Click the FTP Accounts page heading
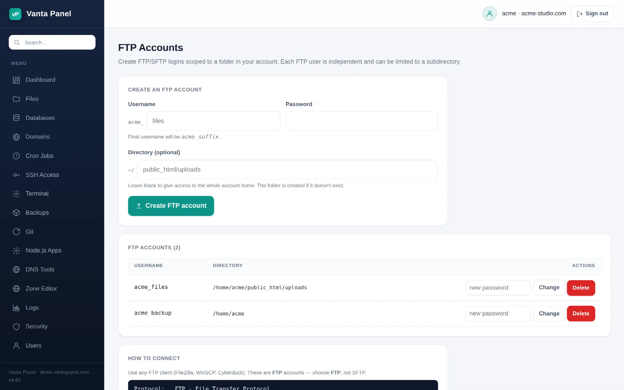624x390 pixels. (x=150, y=47)
